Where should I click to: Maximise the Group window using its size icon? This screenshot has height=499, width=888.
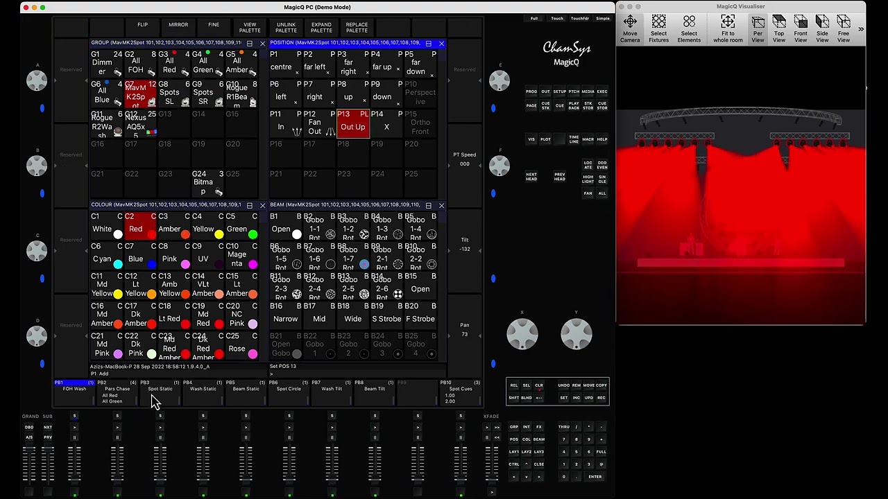pyautogui.click(x=249, y=43)
